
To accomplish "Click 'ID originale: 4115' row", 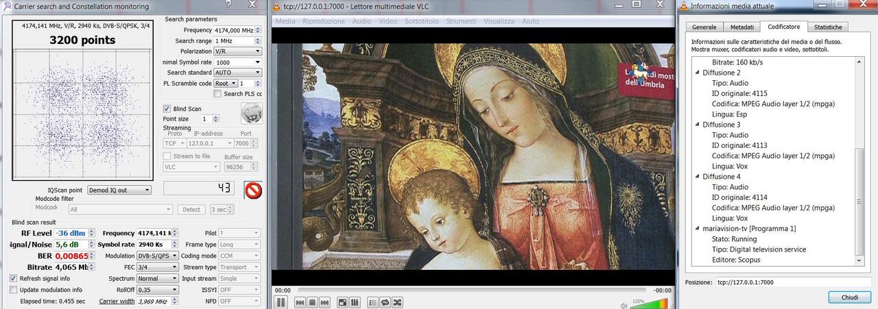I will coord(739,93).
